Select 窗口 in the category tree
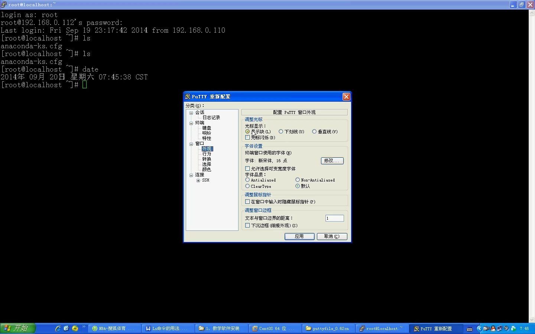The width and height of the screenshot is (535, 334). (x=200, y=144)
